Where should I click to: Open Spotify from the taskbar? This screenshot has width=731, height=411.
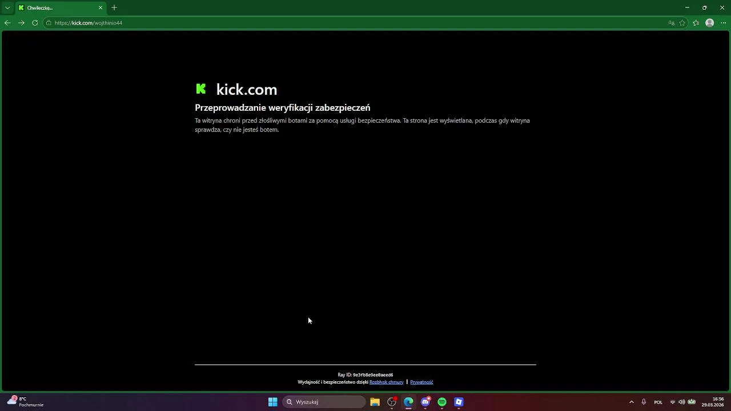click(x=442, y=402)
